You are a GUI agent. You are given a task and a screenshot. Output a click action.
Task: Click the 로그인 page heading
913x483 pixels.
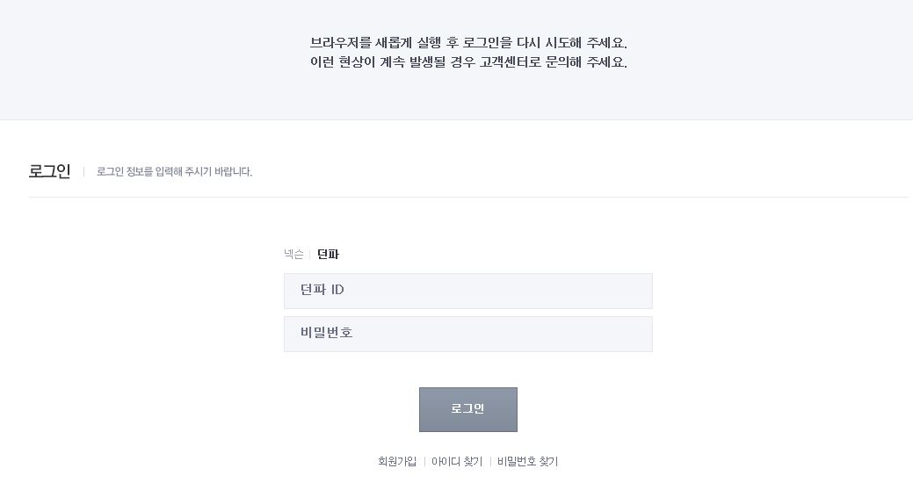point(49,171)
